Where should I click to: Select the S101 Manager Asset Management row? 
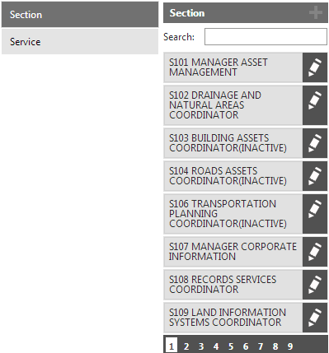coord(233,67)
